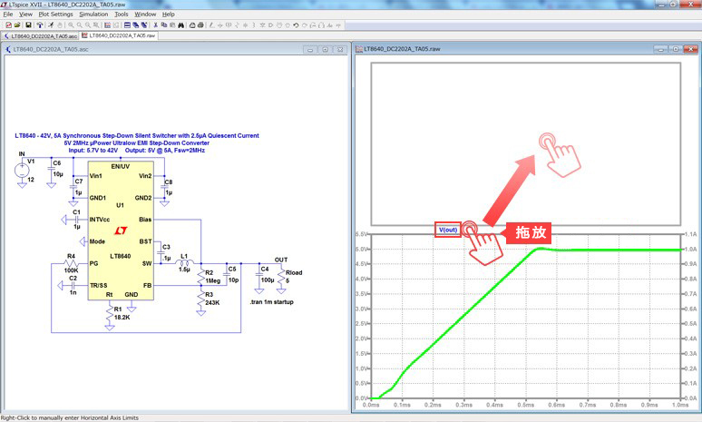702x422 pixels.
Task: Open the Simulation menu
Action: pyautogui.click(x=93, y=15)
